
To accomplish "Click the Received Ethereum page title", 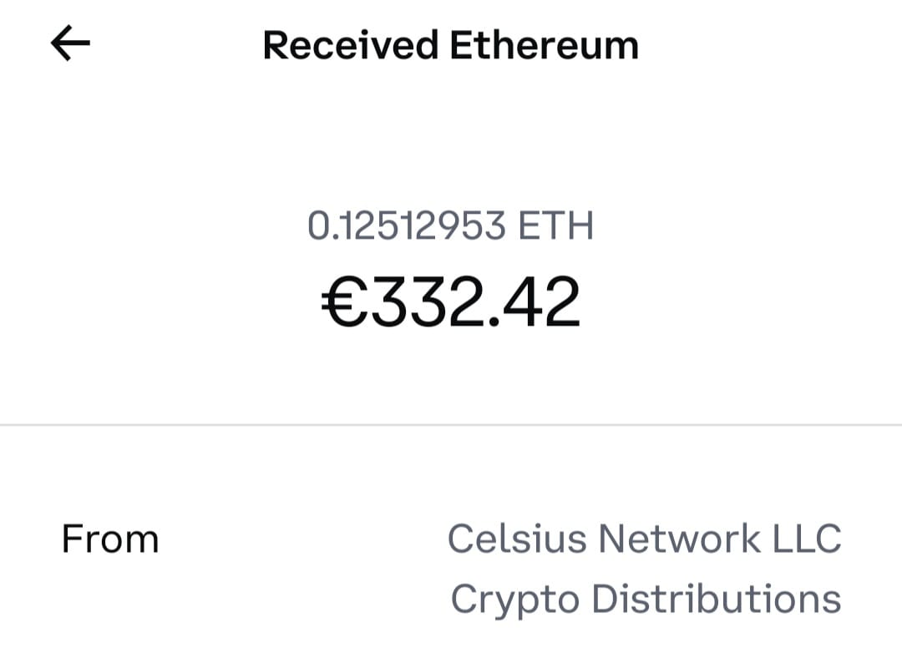I will point(450,45).
